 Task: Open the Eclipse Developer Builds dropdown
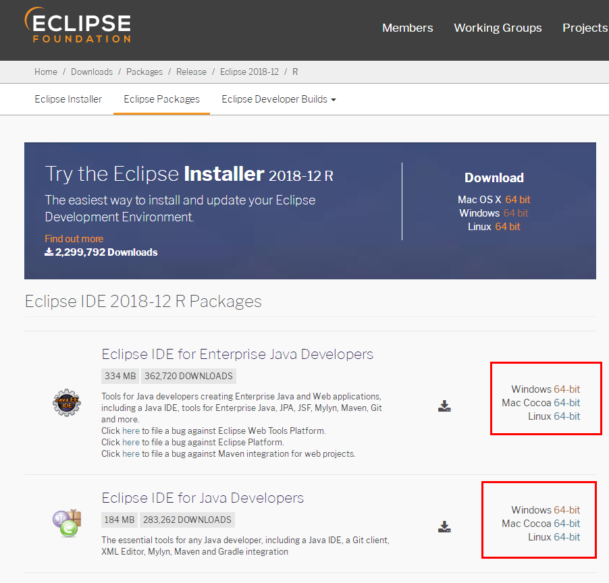point(278,99)
